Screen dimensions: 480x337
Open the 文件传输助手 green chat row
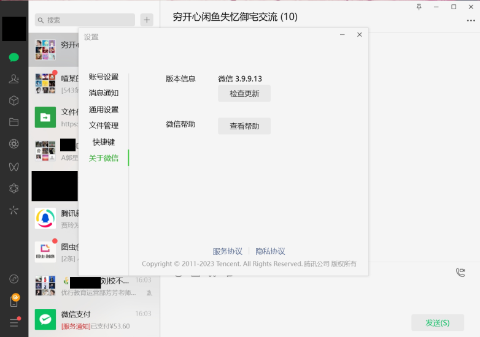(x=53, y=117)
